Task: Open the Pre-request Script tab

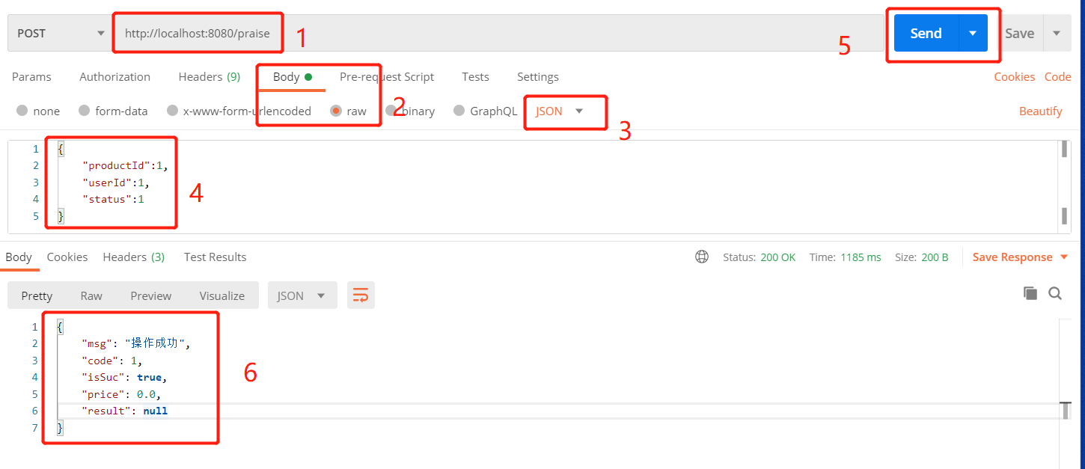Action: tap(386, 77)
